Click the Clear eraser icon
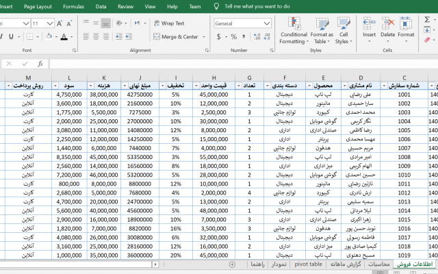438x274 pixels. pos(427,40)
